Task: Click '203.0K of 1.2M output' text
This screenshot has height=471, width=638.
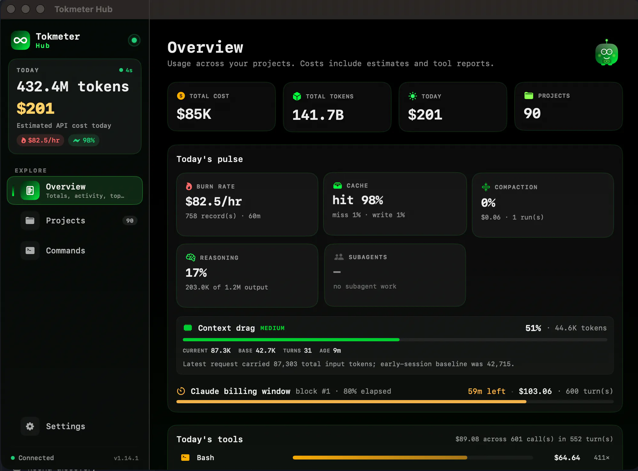Action: coord(227,287)
